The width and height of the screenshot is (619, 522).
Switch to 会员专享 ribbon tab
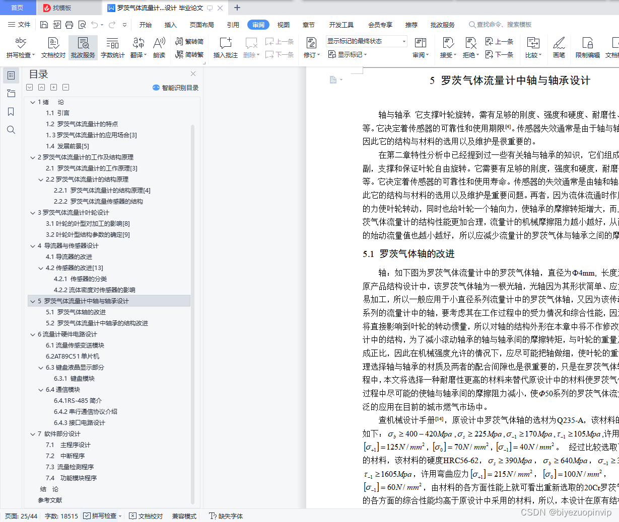tap(380, 25)
